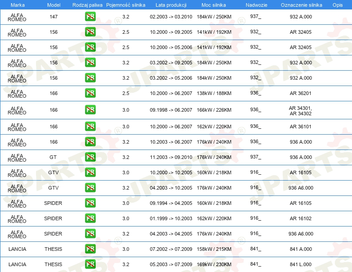The height and width of the screenshot is (272, 352).
Task: Click petrol icon in the Alfa Romeo GT row
Action: click(x=90, y=157)
